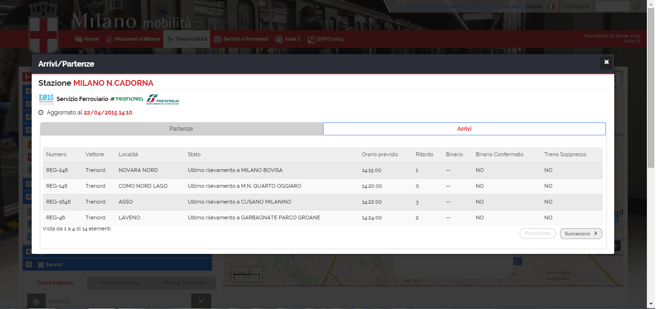Click the ContattaMi link
This screenshot has width=656, height=309.
click(x=576, y=7)
